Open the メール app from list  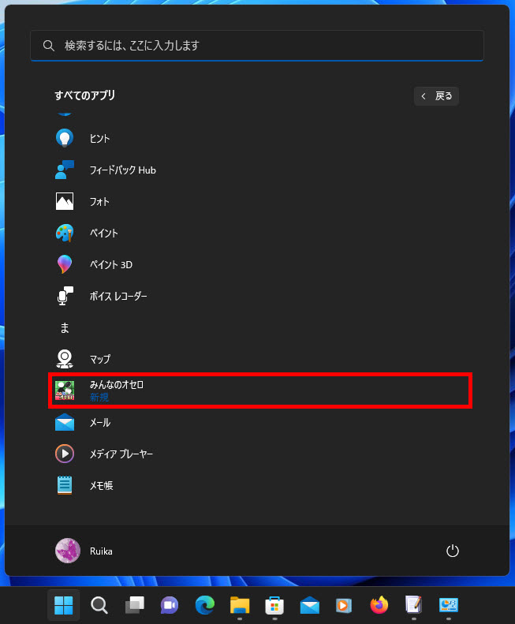tap(99, 423)
